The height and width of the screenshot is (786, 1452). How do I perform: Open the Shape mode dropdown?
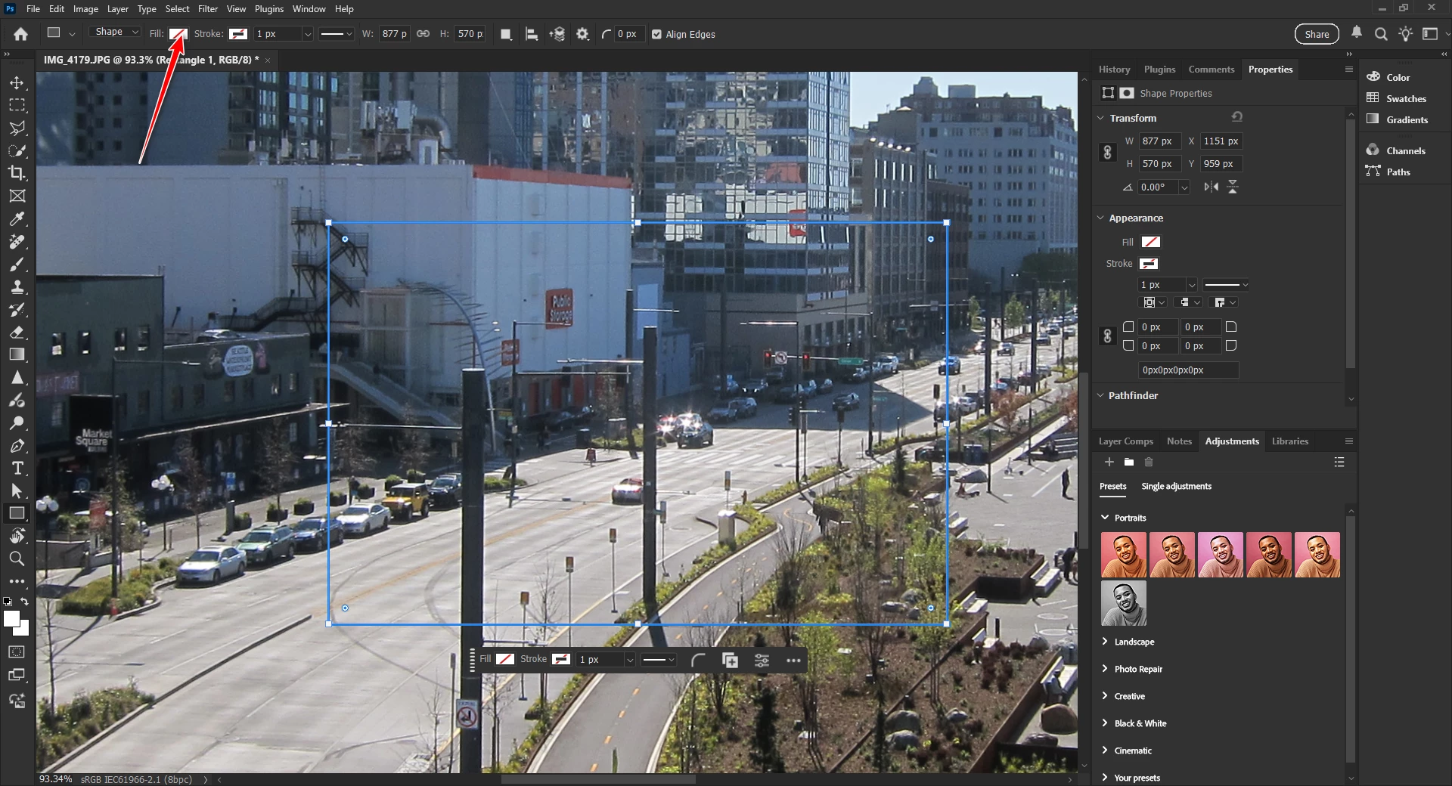click(x=115, y=32)
